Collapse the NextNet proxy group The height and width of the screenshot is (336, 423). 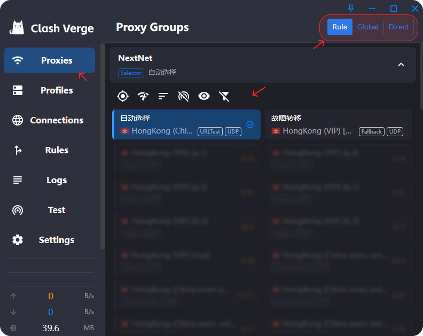[x=401, y=65]
